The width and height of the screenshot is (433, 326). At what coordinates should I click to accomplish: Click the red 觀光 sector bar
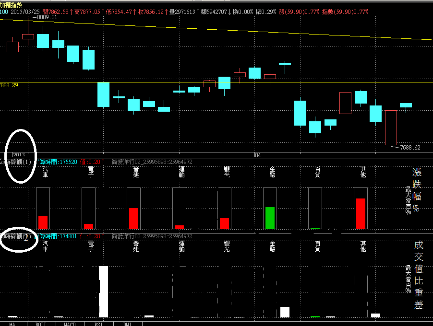224,223
